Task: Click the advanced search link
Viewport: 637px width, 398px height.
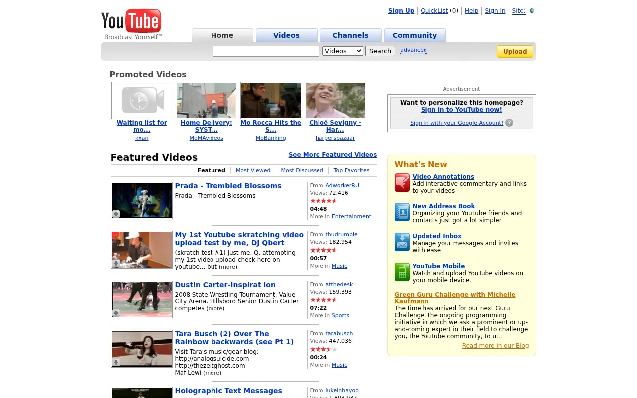Action: click(414, 50)
